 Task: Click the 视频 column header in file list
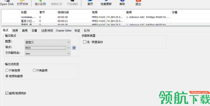108,12
